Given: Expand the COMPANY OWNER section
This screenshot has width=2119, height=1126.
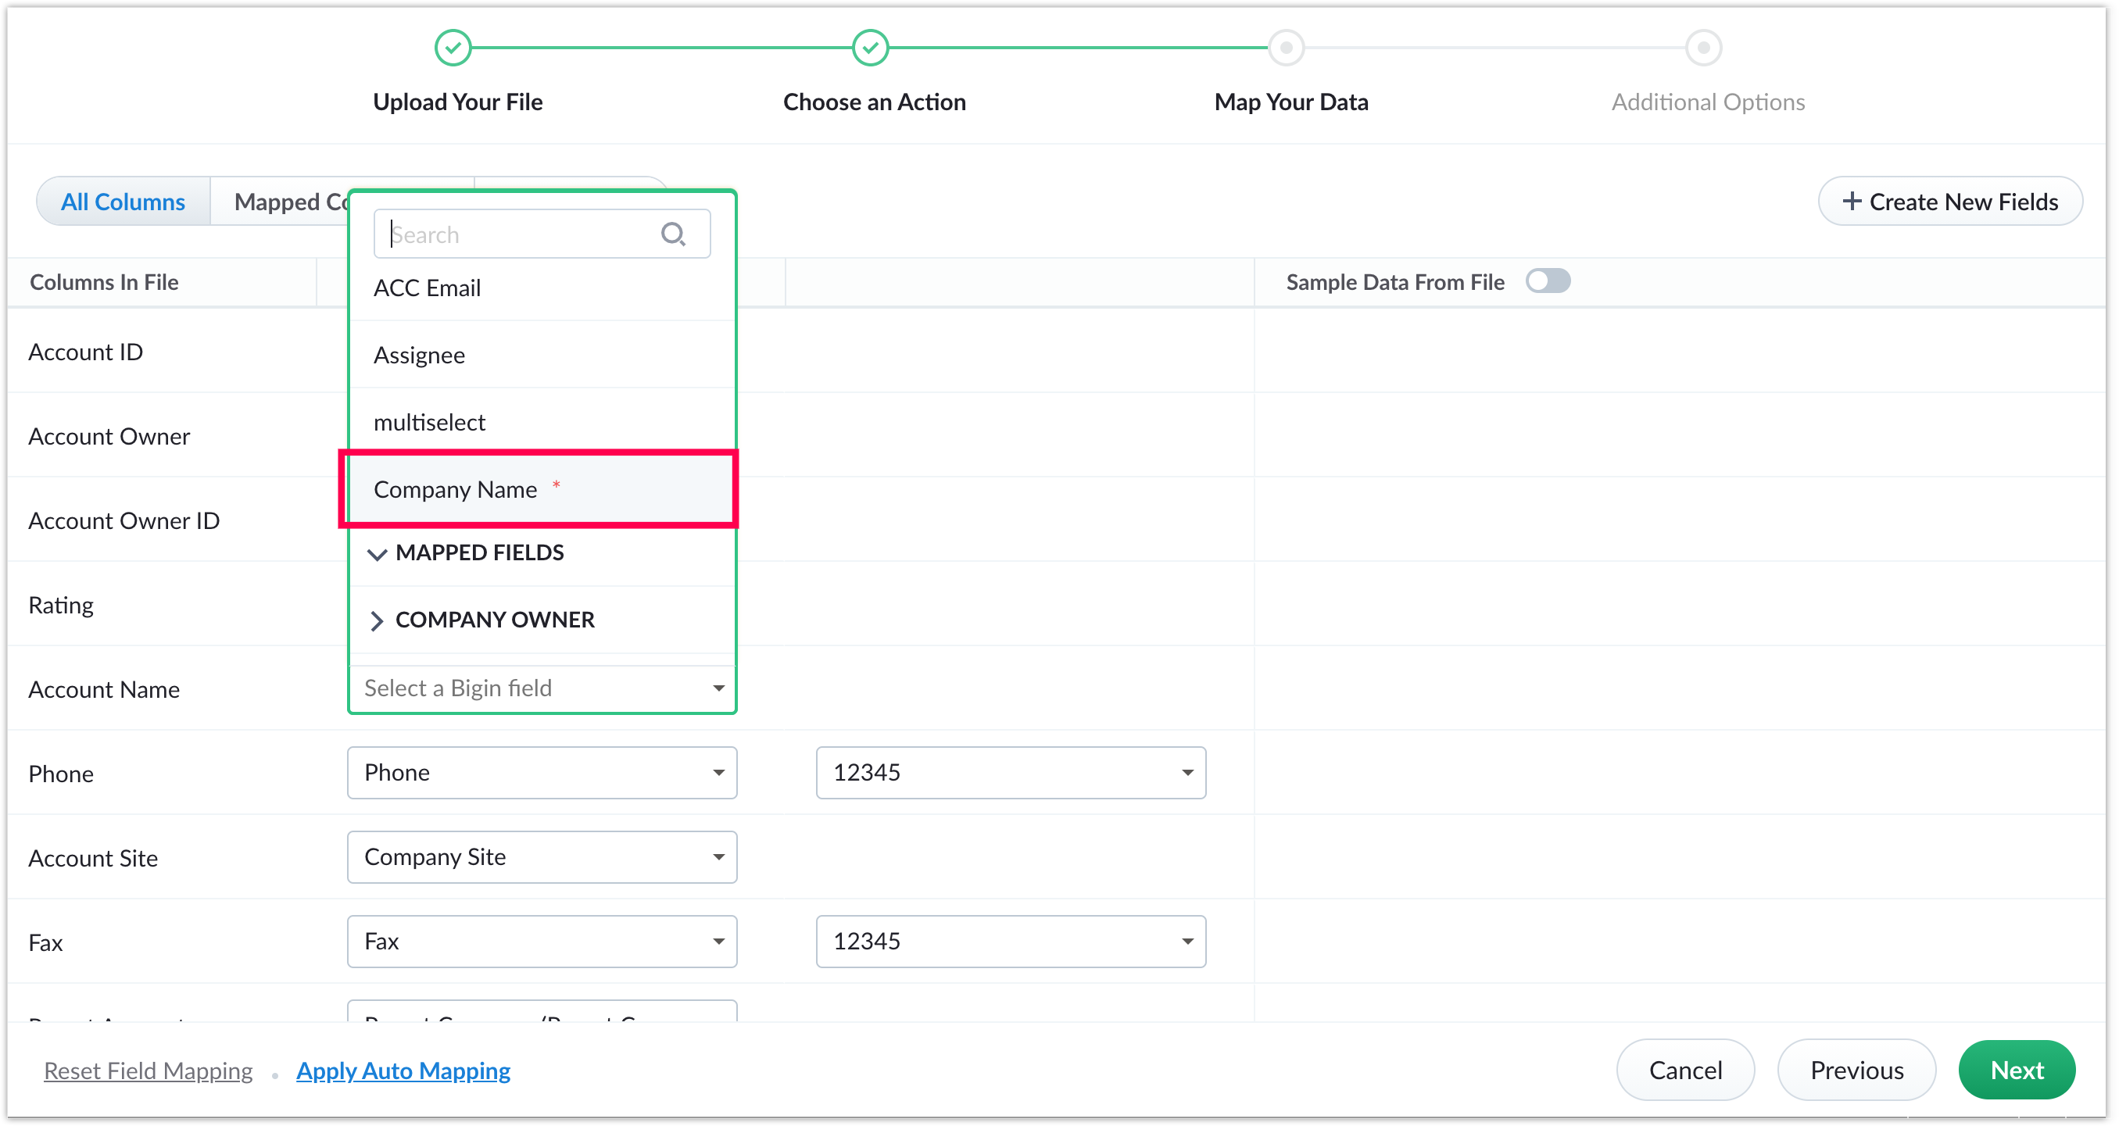Looking at the screenshot, I should pyautogui.click(x=377, y=621).
